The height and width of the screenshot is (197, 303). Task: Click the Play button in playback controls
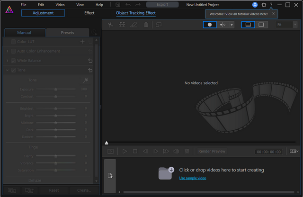coord(125,152)
